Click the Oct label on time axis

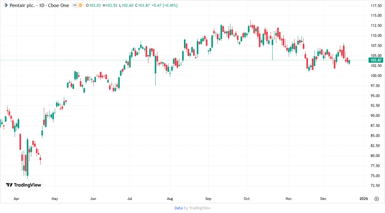[x=246, y=198]
